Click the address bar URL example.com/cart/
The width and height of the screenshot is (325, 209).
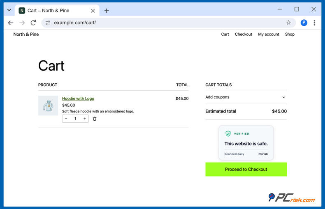pyautogui.click(x=75, y=23)
